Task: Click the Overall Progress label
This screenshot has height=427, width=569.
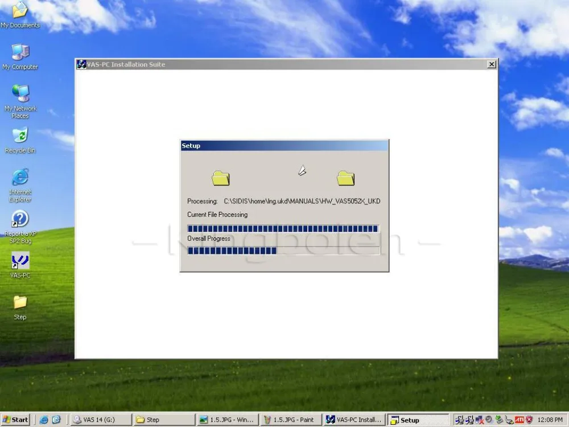Action: pyautogui.click(x=209, y=239)
